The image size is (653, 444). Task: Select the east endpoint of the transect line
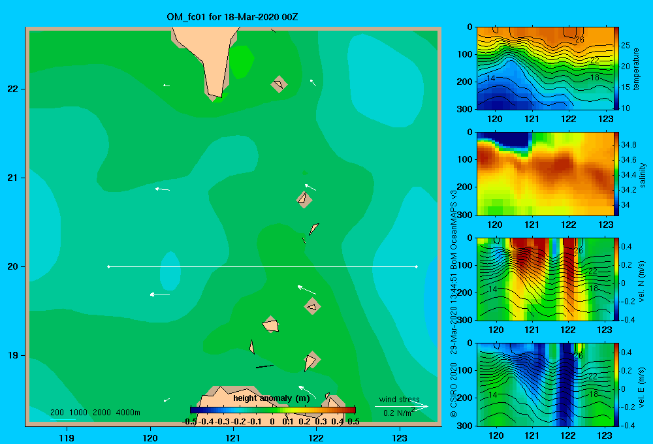(x=417, y=266)
